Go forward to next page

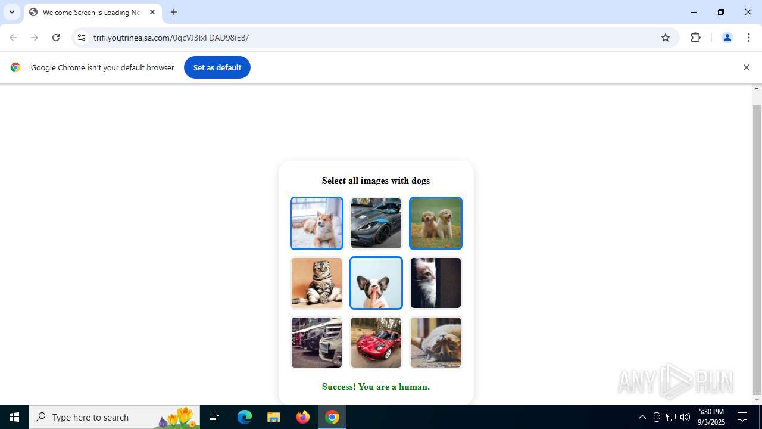click(35, 38)
